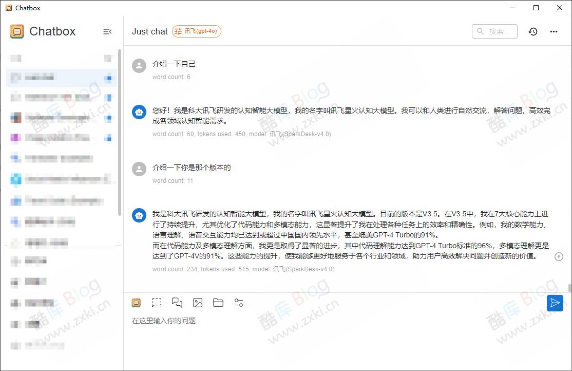Open the three-dot more options menu
572x371 pixels.
(554, 31)
